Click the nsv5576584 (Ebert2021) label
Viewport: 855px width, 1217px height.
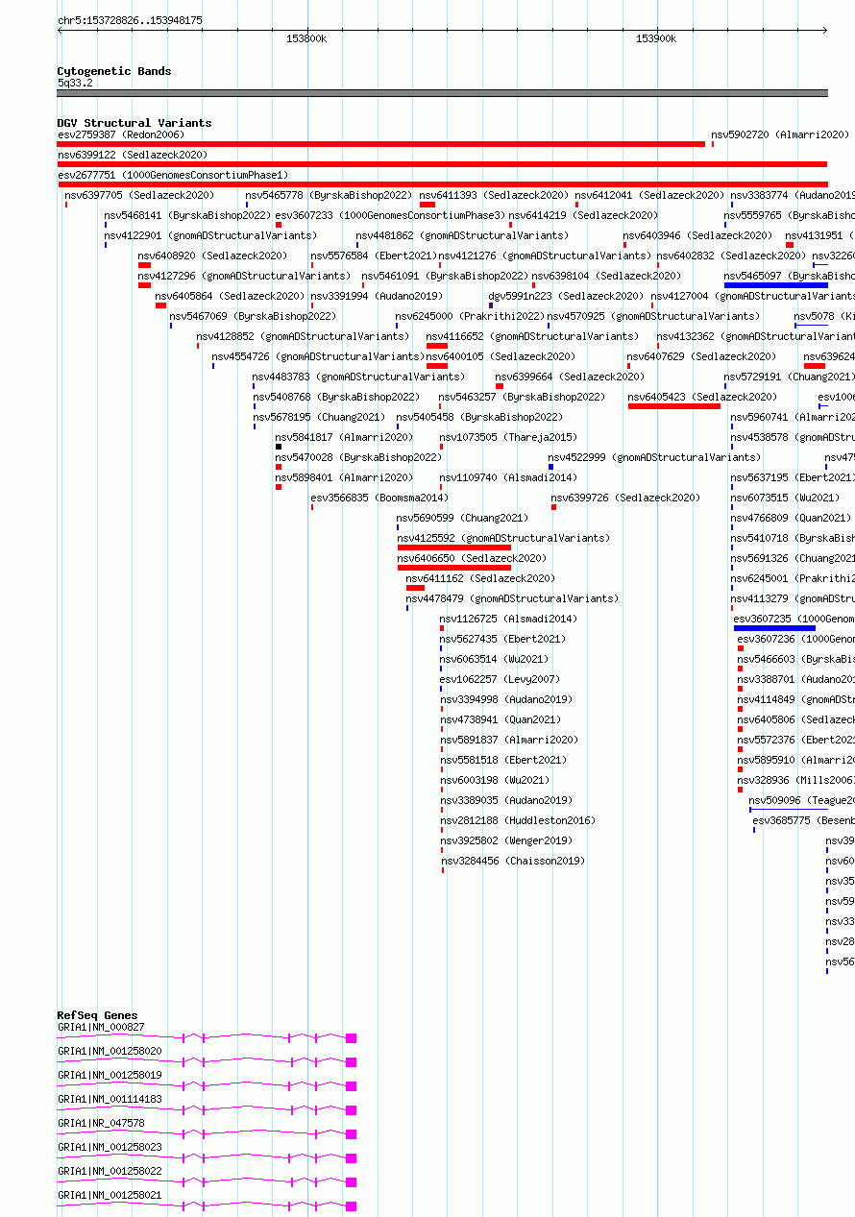(373, 256)
